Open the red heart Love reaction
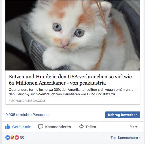This screenshot has width=145, height=144. tap(17, 137)
